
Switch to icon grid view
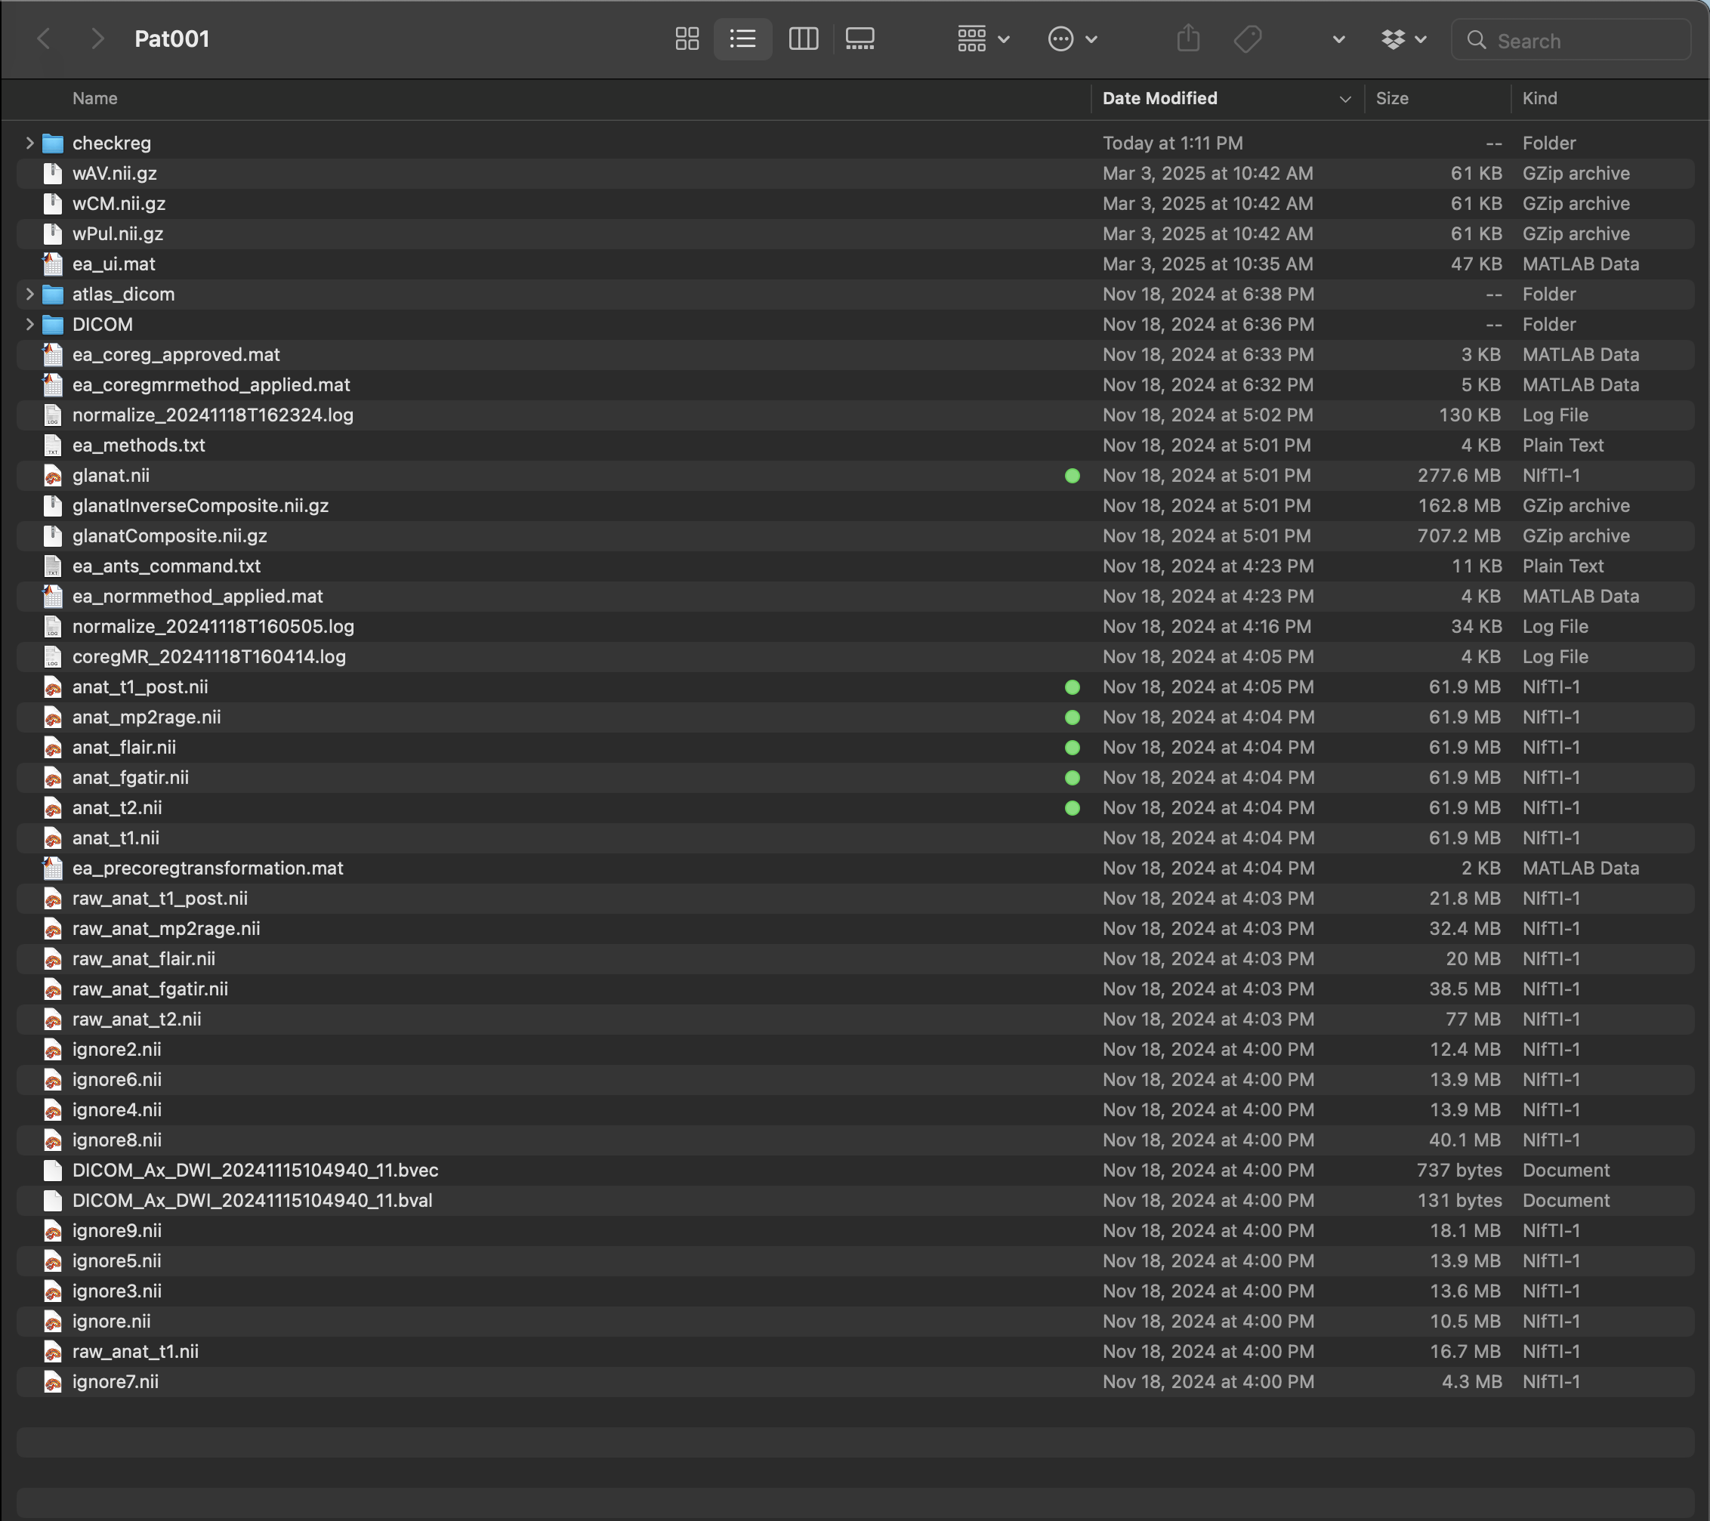(687, 39)
